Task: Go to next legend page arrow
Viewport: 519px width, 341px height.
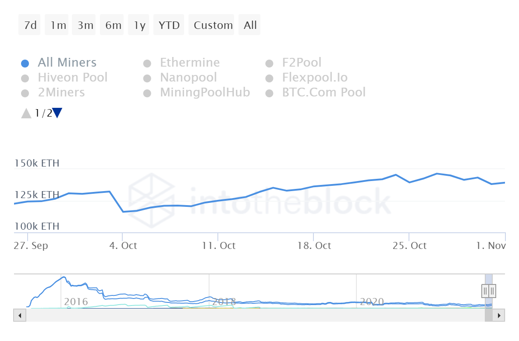Action: tap(57, 114)
